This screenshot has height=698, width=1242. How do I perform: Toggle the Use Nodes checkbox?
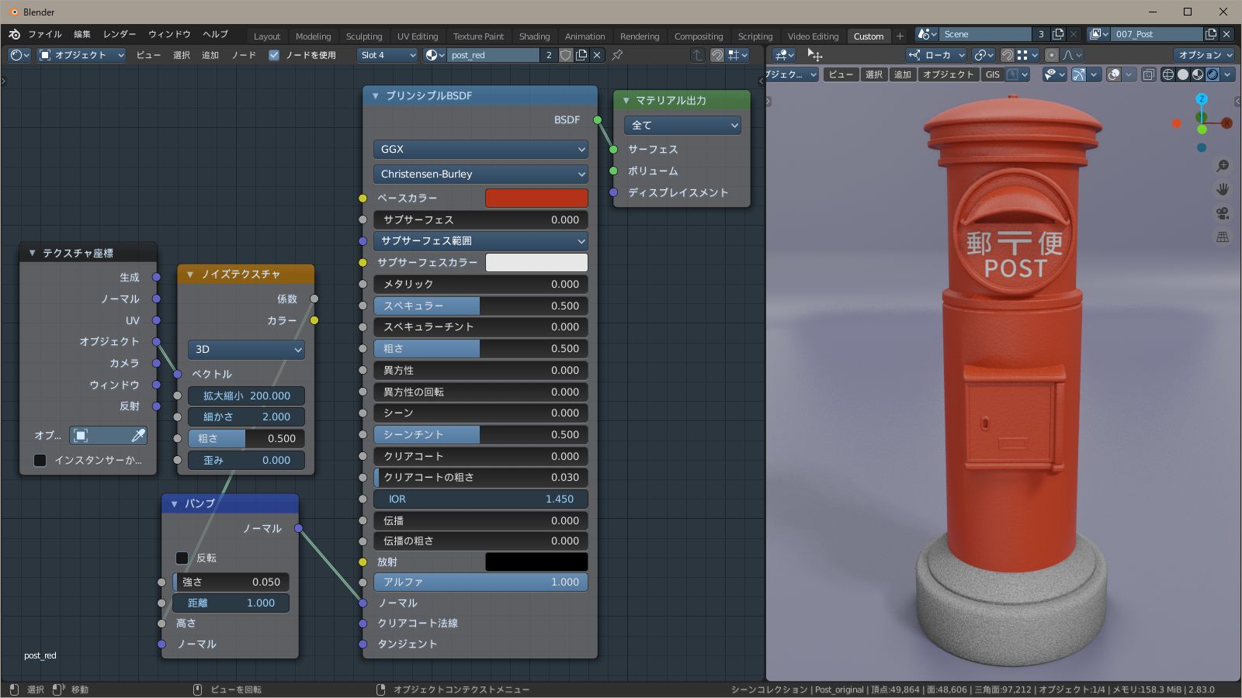tap(274, 55)
